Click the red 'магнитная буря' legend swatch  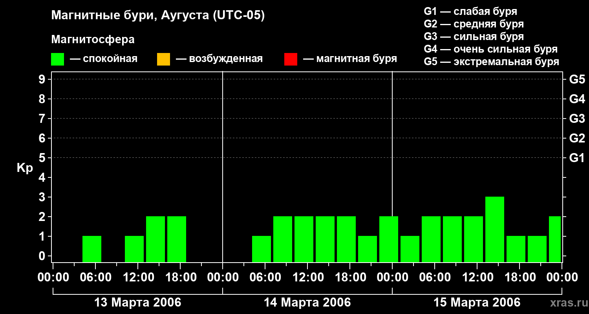point(291,59)
